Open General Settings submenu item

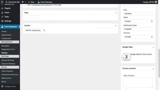click(x=8, y=60)
